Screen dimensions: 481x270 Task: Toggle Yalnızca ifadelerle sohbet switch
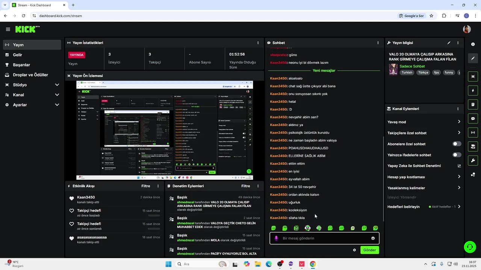[x=457, y=155]
